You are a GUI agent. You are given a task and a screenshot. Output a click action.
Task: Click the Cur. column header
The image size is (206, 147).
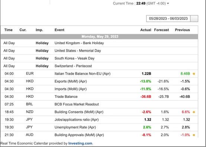23,30
